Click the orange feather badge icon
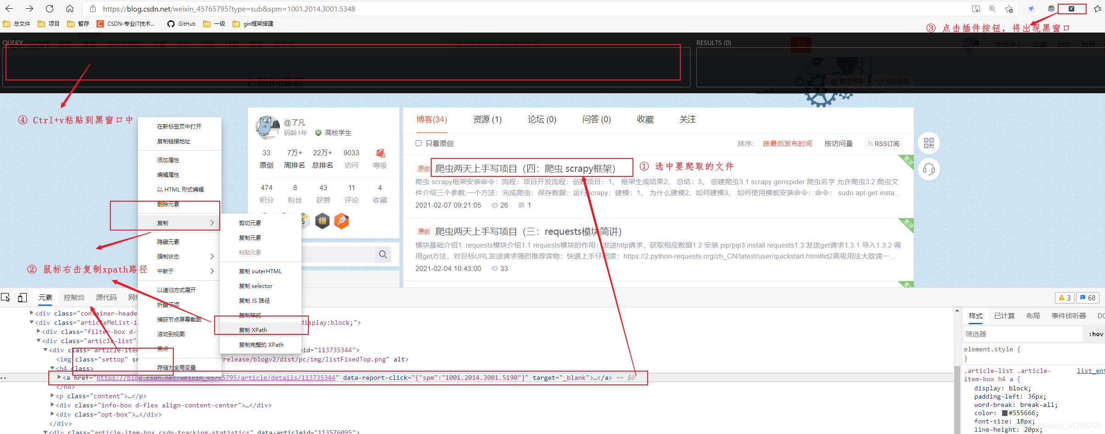The height and width of the screenshot is (434, 1105). (x=342, y=221)
